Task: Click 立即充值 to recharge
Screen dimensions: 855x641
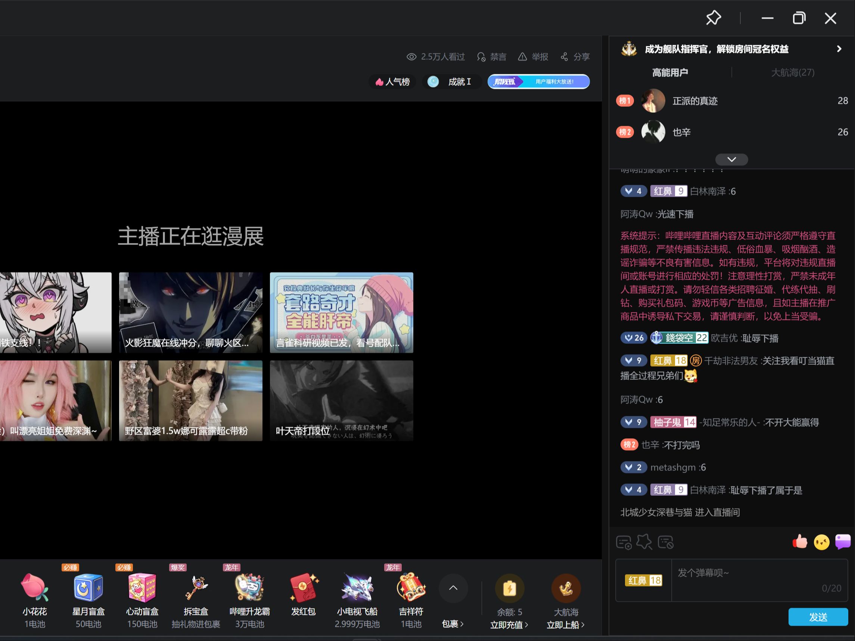Action: [509, 625]
